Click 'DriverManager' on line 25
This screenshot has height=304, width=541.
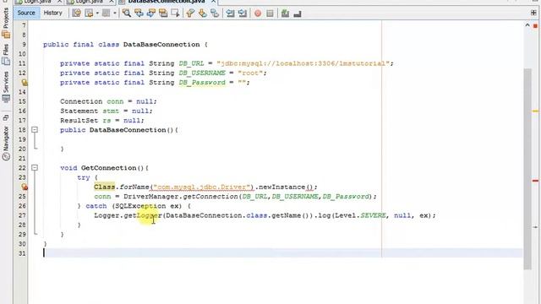151,197
